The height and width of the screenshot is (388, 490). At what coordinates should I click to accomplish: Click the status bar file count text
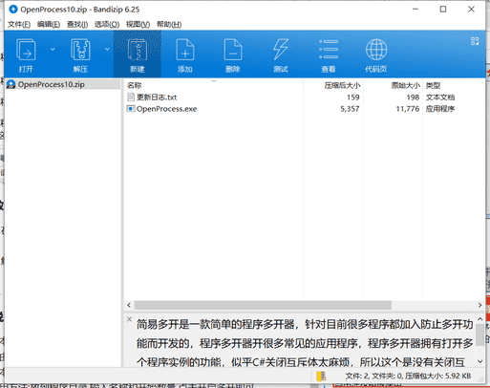[x=408, y=377]
